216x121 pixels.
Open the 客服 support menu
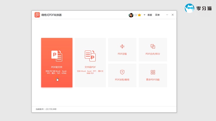[150, 15]
